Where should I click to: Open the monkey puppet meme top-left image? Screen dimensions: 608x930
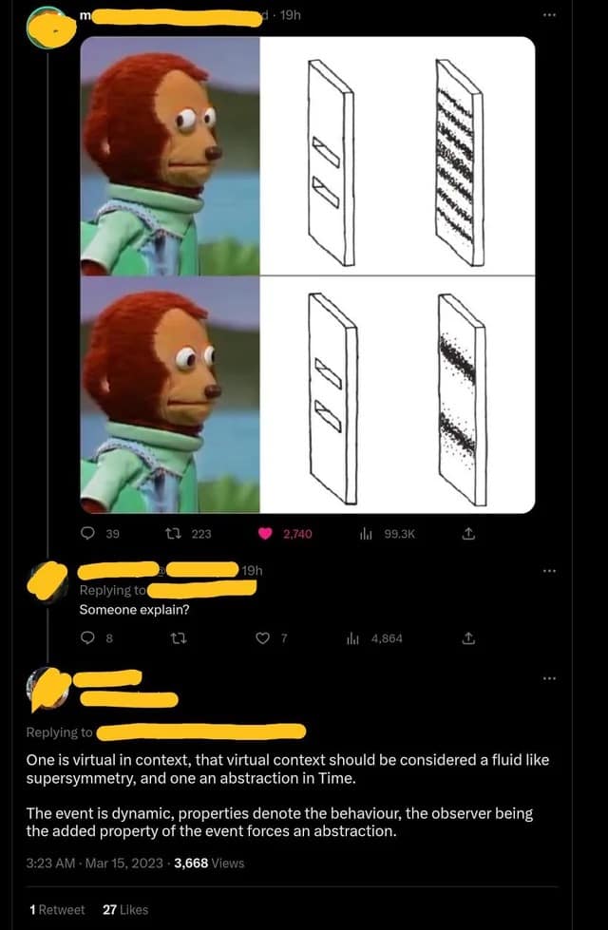pyautogui.click(x=170, y=156)
